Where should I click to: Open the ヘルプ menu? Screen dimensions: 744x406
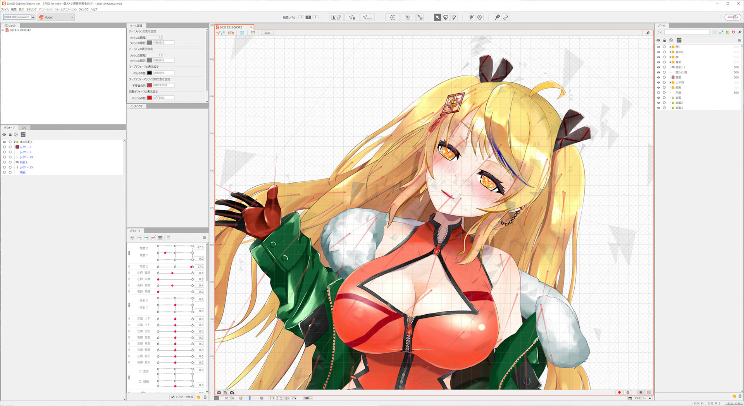[x=94, y=9]
